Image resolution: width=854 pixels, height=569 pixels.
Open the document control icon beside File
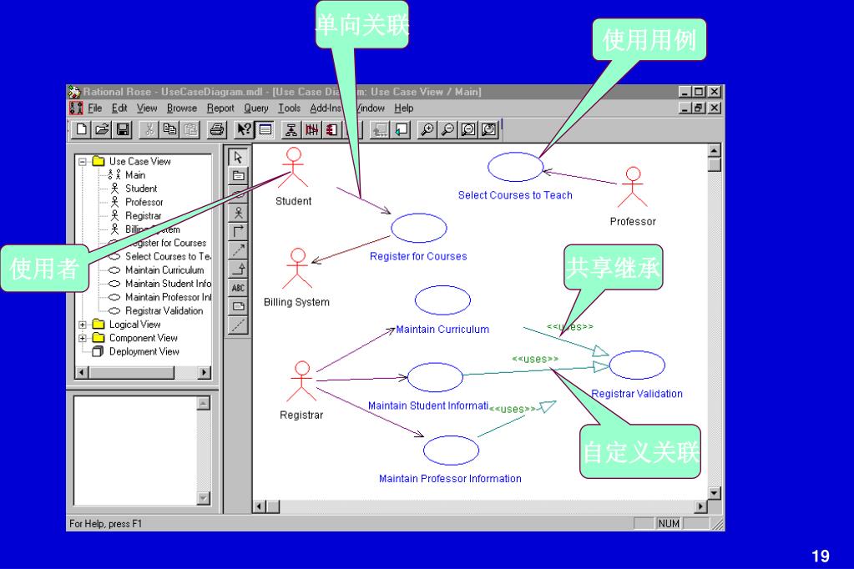point(76,108)
